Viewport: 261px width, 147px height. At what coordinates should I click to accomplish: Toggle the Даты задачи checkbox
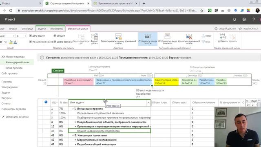point(31,36)
